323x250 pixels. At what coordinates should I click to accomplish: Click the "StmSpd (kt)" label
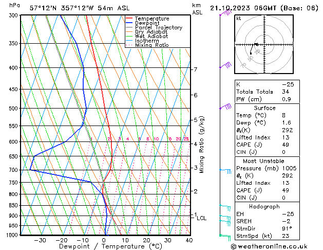click(254, 236)
